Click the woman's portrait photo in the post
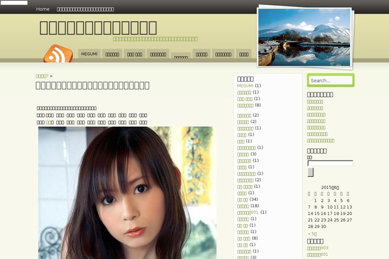The image size is (389, 259). click(127, 193)
